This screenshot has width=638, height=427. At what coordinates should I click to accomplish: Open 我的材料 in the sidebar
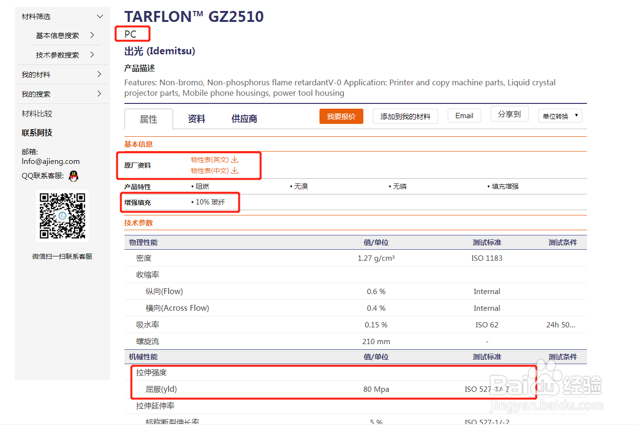(36, 75)
